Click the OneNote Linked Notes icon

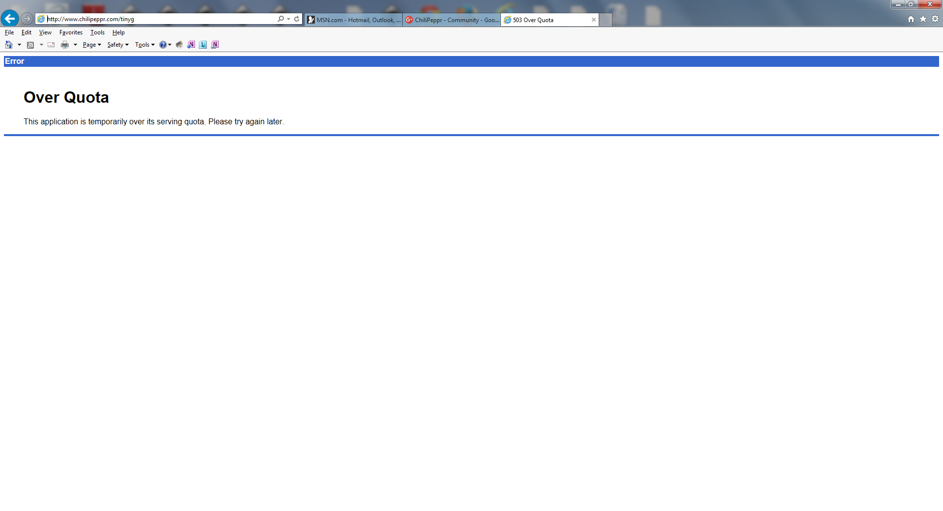[x=215, y=45]
